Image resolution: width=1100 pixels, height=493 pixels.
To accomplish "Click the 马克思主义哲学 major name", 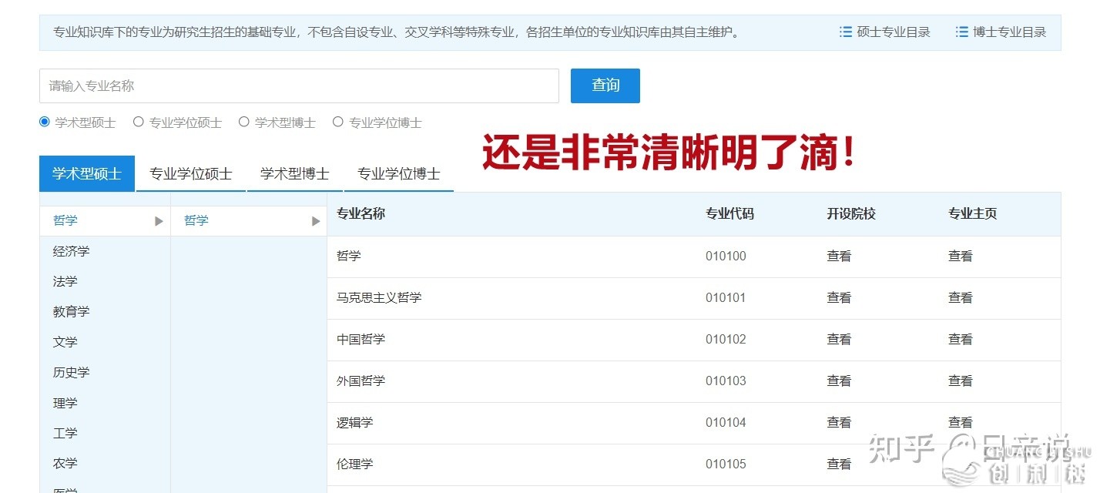I will point(379,297).
